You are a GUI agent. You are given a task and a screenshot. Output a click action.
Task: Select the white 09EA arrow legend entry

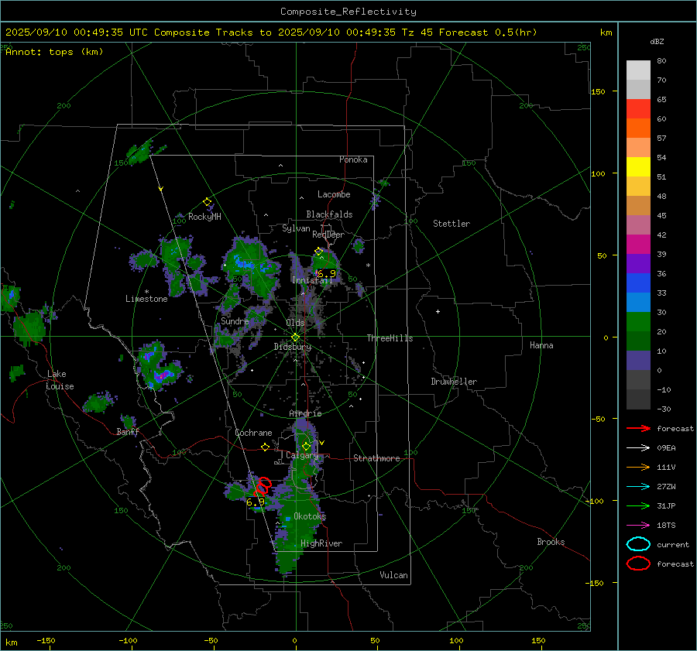638,447
